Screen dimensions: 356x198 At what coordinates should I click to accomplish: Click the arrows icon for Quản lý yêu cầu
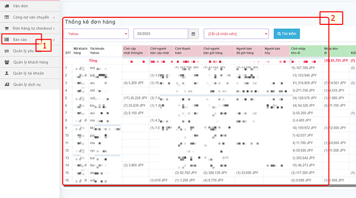coord(7,51)
